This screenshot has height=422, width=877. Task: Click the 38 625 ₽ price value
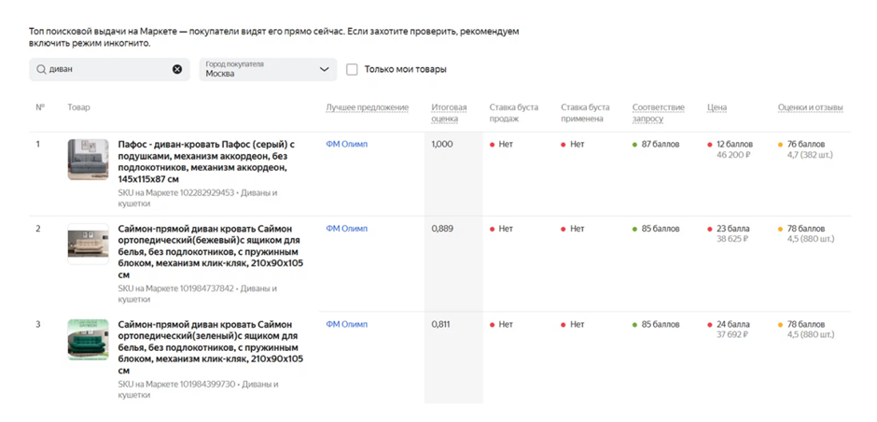coord(732,239)
